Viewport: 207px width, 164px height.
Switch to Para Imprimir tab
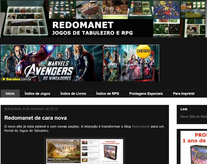tap(184, 93)
